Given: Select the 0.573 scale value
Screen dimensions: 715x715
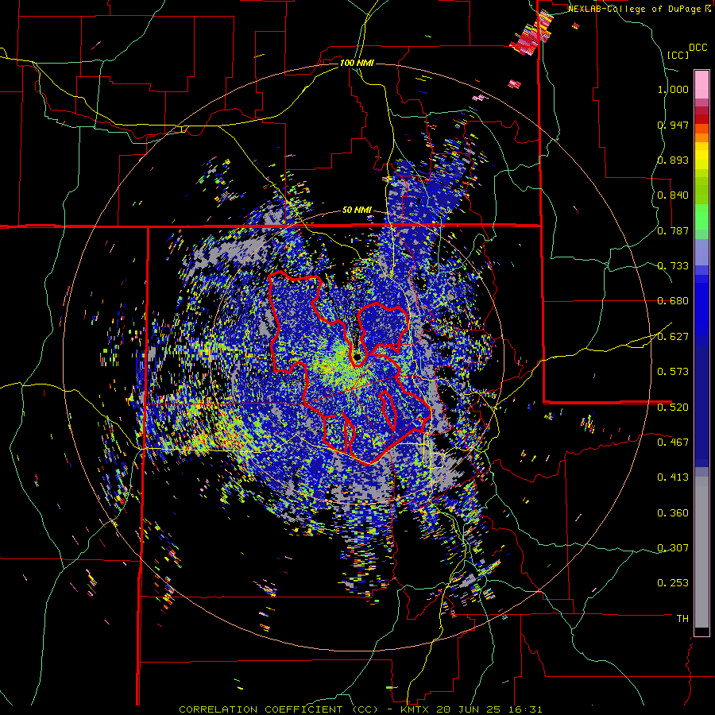Looking at the screenshot, I should click(673, 372).
